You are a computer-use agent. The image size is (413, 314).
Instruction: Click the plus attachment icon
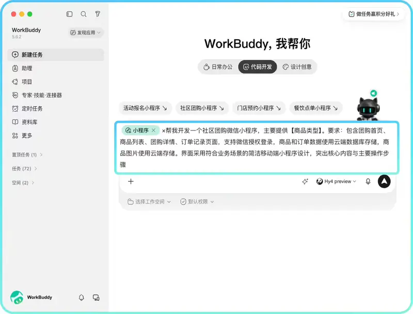pos(131,181)
